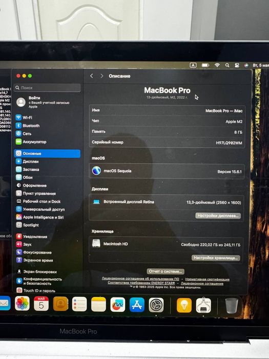
Task: Open Конфиденциальность и безопасность settings
Action: click(43, 282)
